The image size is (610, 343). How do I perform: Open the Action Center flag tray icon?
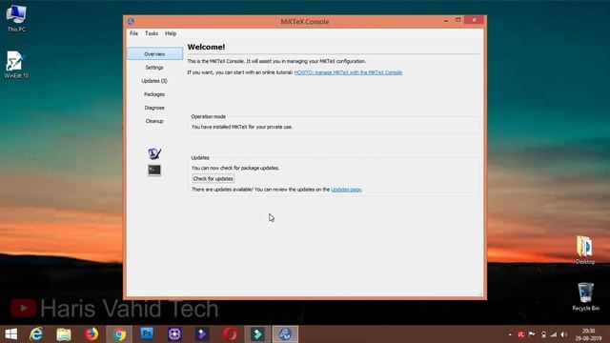tap(532, 334)
